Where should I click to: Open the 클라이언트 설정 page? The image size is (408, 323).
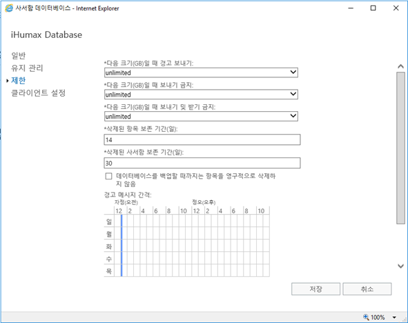(38, 93)
